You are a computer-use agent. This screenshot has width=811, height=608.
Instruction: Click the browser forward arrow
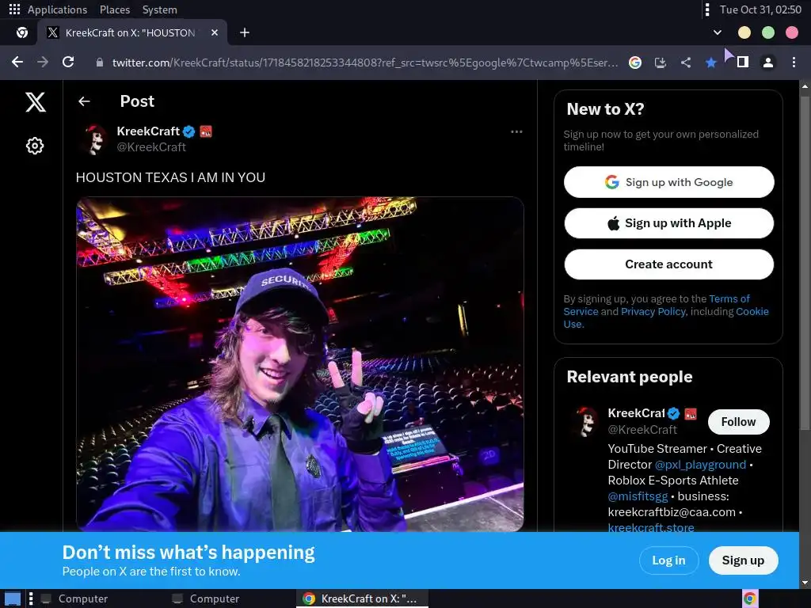coord(43,62)
